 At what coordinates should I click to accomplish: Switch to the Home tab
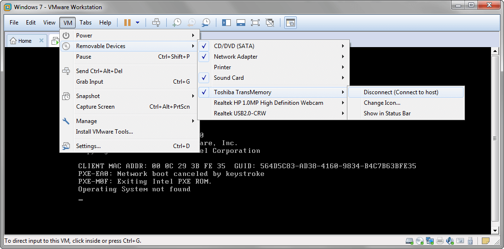(x=22, y=41)
